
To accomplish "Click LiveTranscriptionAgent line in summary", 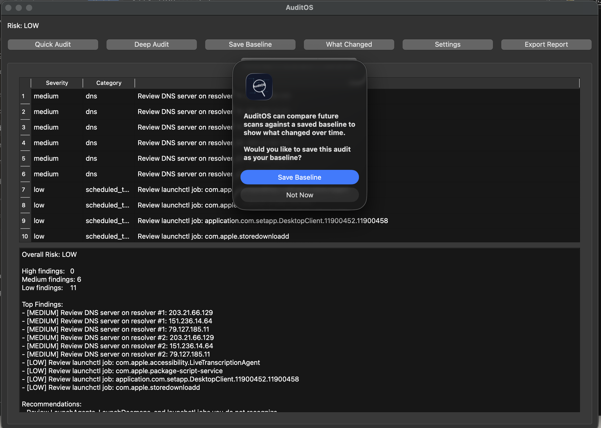I will 141,362.
